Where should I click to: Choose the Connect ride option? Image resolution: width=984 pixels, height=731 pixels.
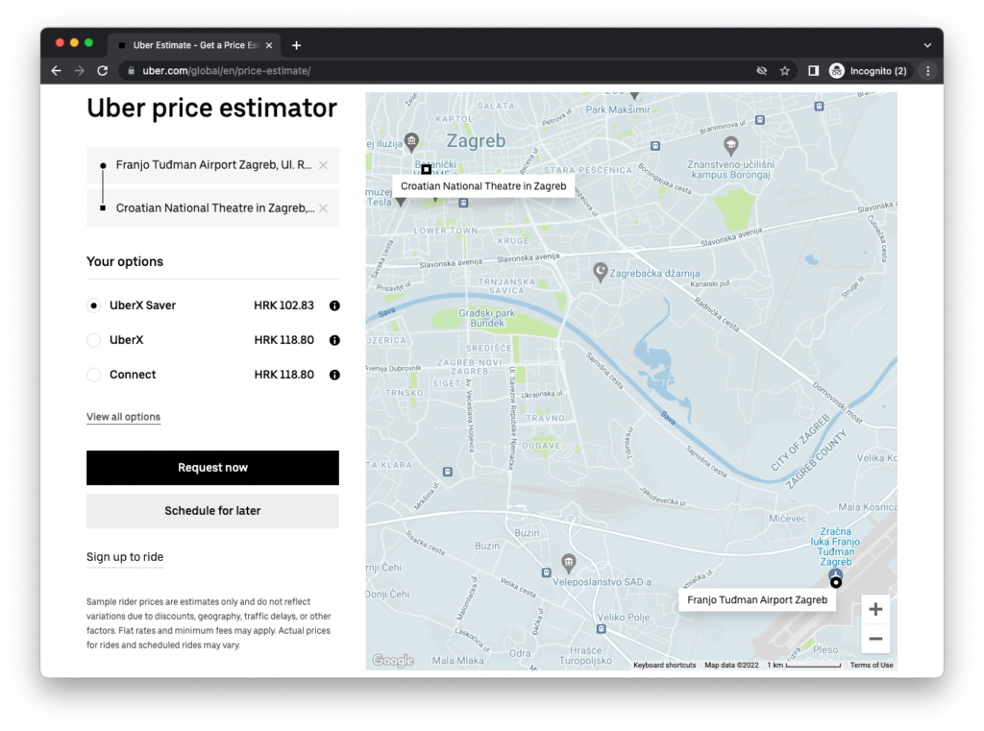[94, 375]
